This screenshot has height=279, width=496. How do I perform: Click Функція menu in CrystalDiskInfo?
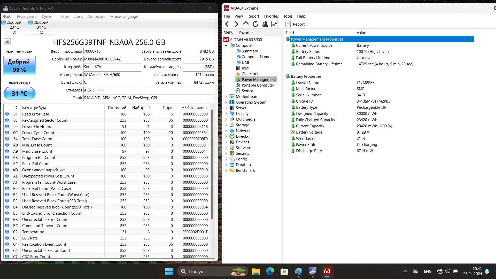(x=48, y=16)
